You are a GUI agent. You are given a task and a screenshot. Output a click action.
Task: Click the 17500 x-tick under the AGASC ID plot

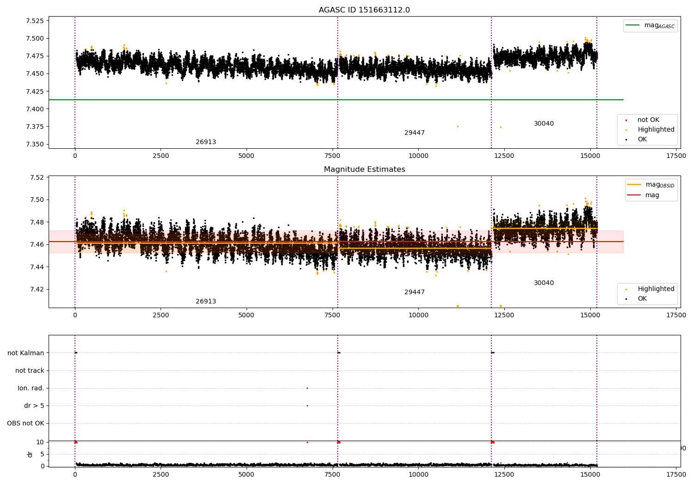(676, 156)
